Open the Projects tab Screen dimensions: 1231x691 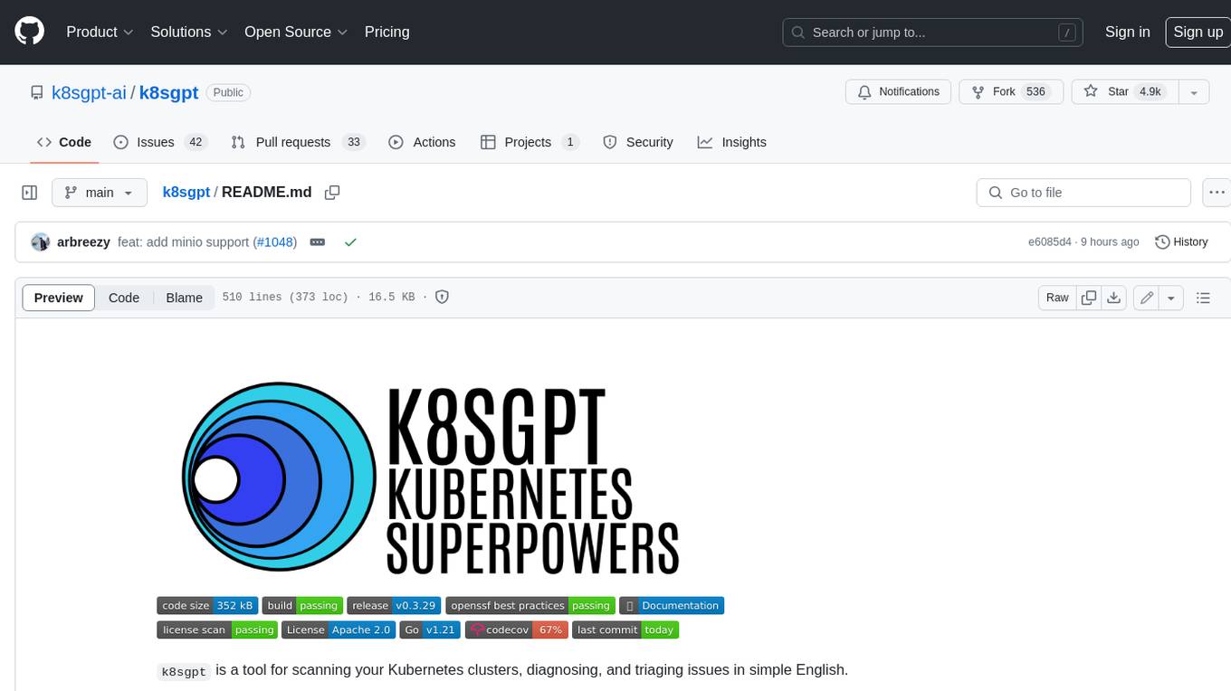(529, 142)
